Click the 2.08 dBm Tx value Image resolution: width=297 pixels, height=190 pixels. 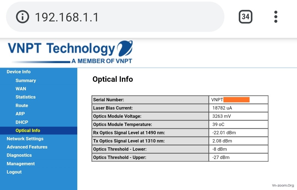click(x=238, y=141)
